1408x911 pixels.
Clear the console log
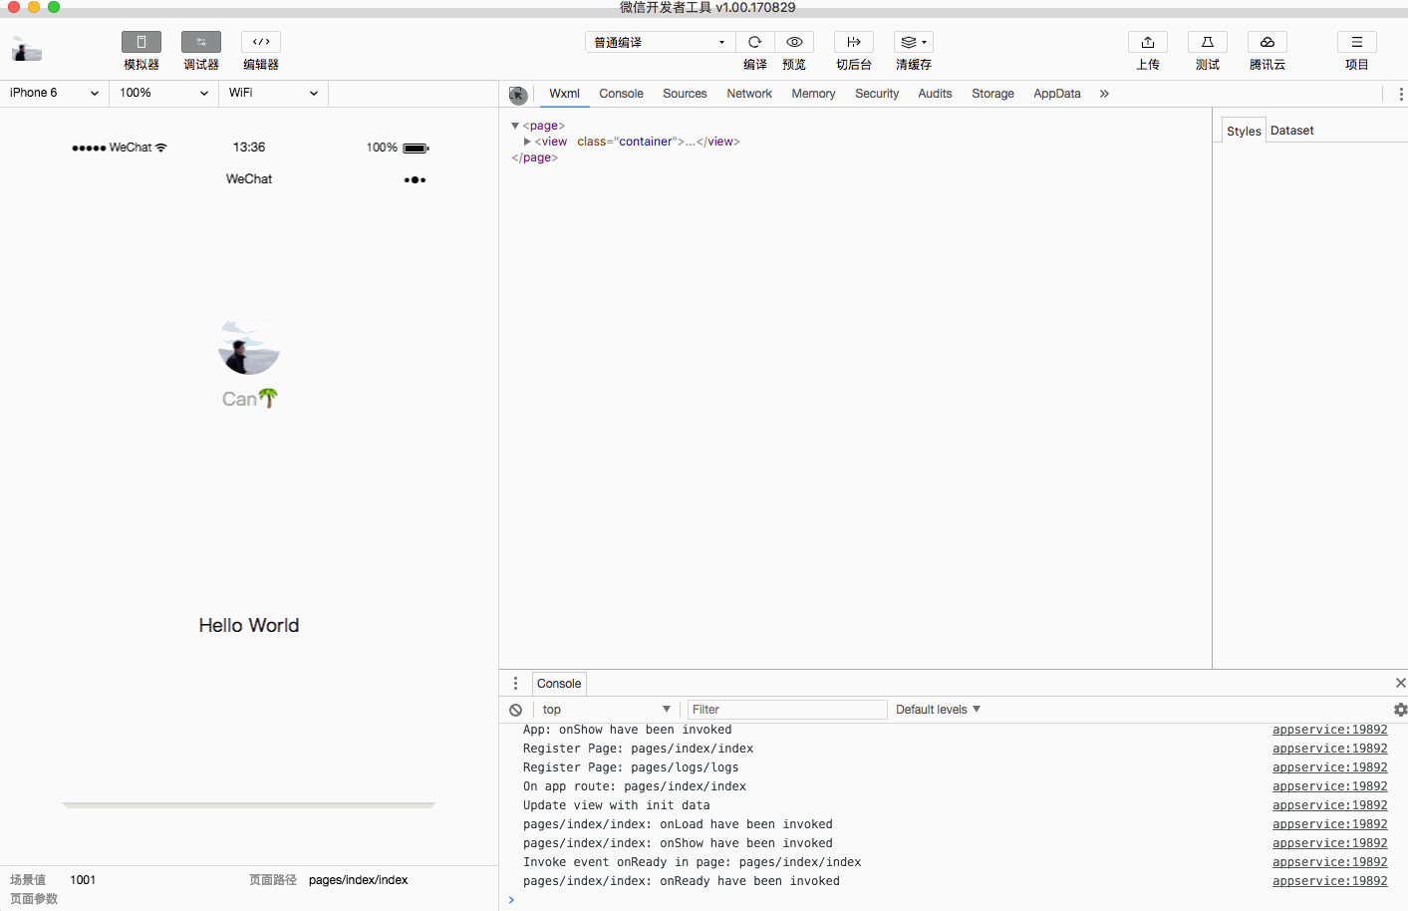coord(515,710)
